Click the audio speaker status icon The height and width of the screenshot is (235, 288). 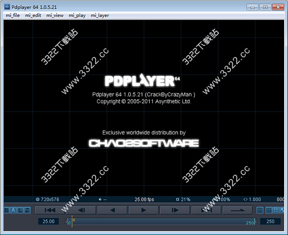click(x=100, y=199)
